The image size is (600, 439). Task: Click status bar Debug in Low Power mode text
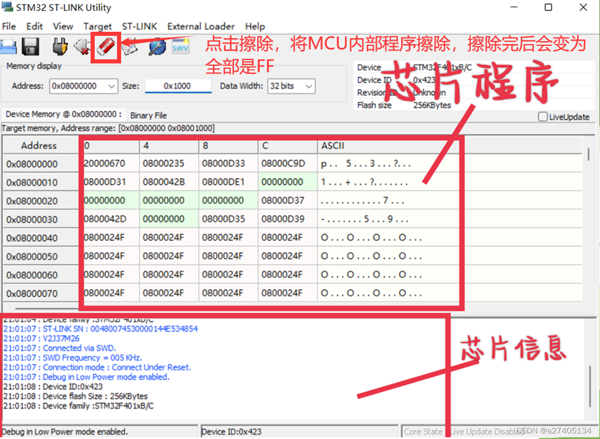coord(65,432)
